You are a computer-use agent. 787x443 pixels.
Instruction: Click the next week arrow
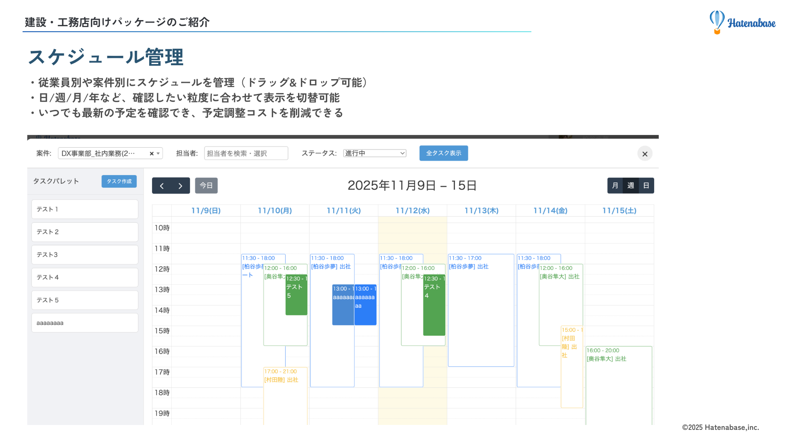pos(180,185)
